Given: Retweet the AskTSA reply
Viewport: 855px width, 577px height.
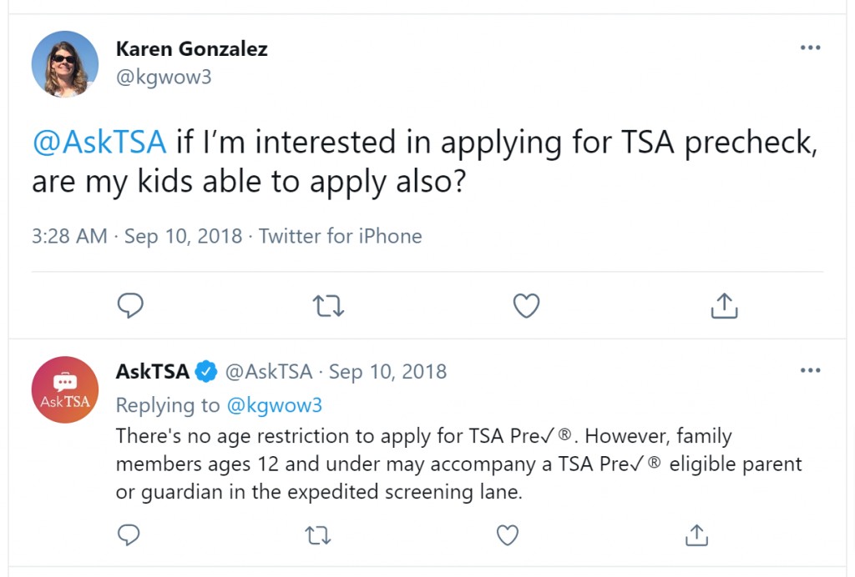Looking at the screenshot, I should tap(318, 535).
